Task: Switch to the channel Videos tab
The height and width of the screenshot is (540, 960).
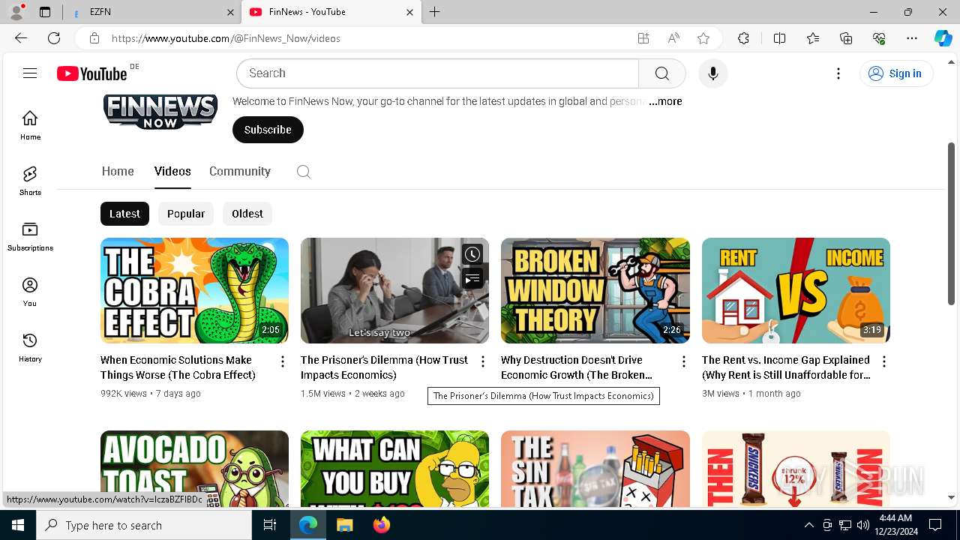Action: (172, 171)
